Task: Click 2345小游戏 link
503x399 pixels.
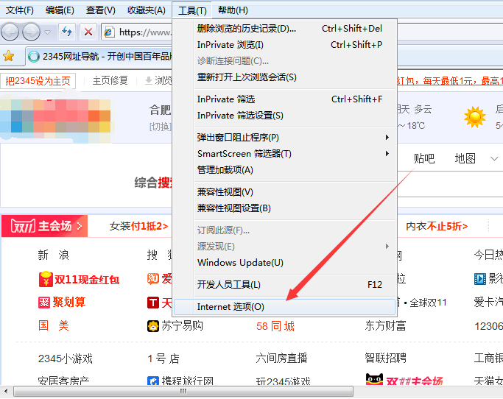Action: pyautogui.click(x=65, y=359)
